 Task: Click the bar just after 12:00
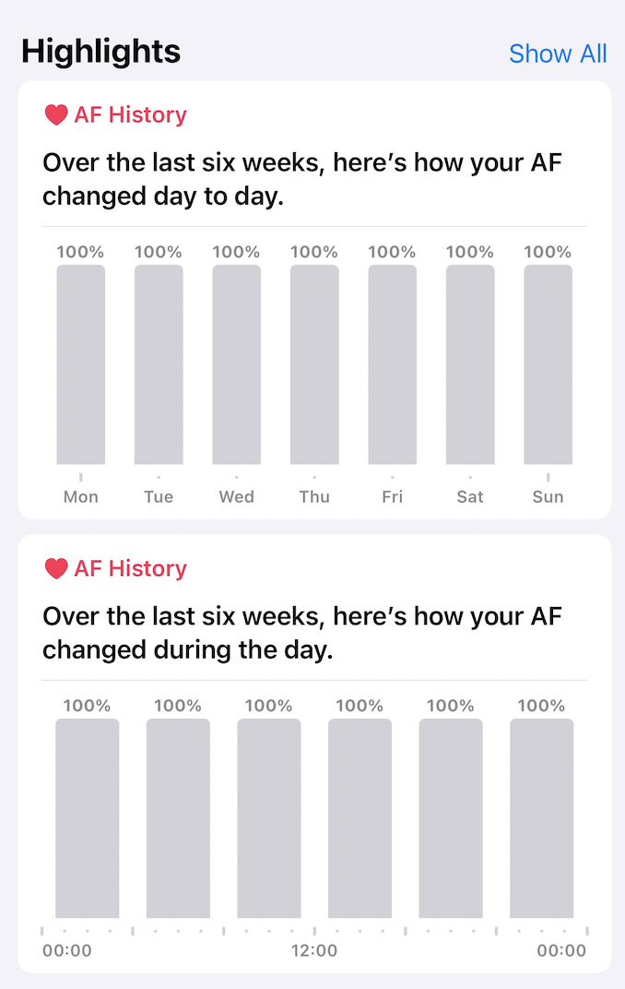pyautogui.click(x=360, y=818)
